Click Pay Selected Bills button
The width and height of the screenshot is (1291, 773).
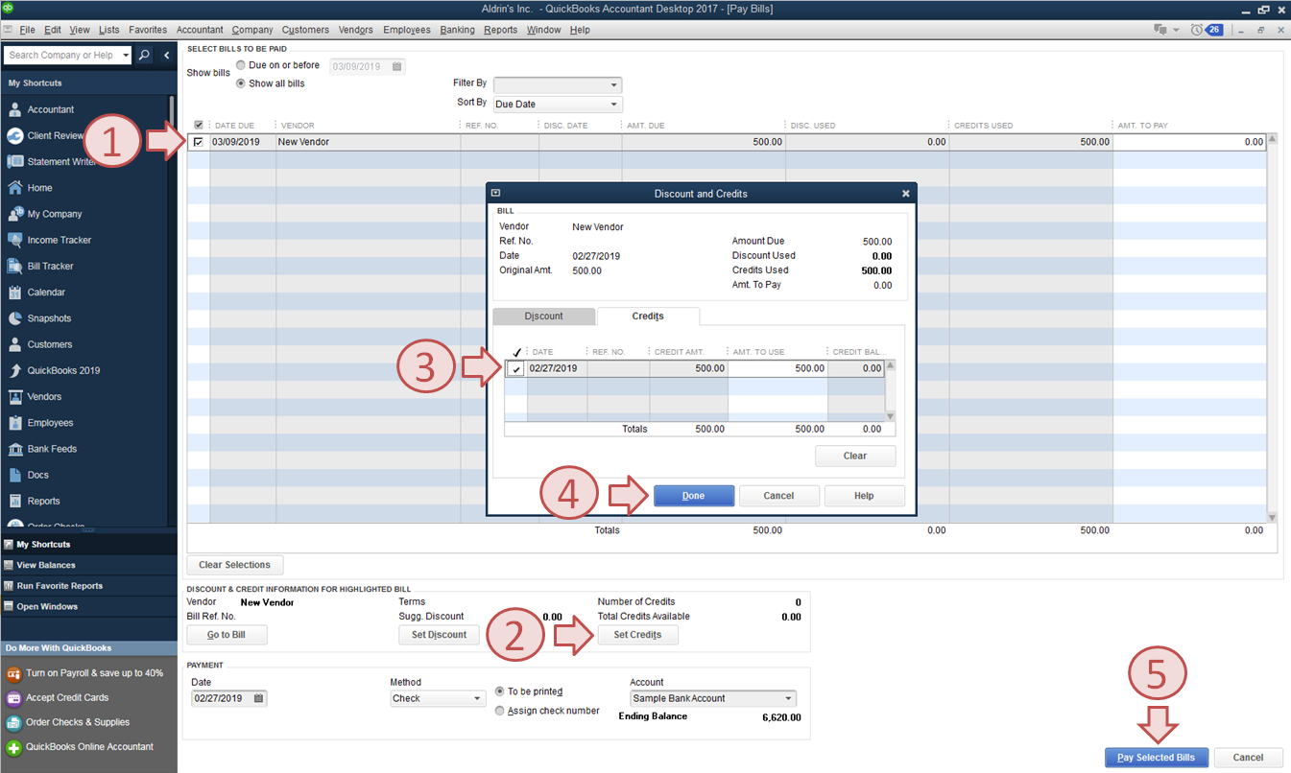1156,758
